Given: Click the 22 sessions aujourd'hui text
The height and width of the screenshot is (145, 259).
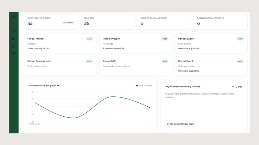Looking at the screenshot, I should tap(39, 49).
